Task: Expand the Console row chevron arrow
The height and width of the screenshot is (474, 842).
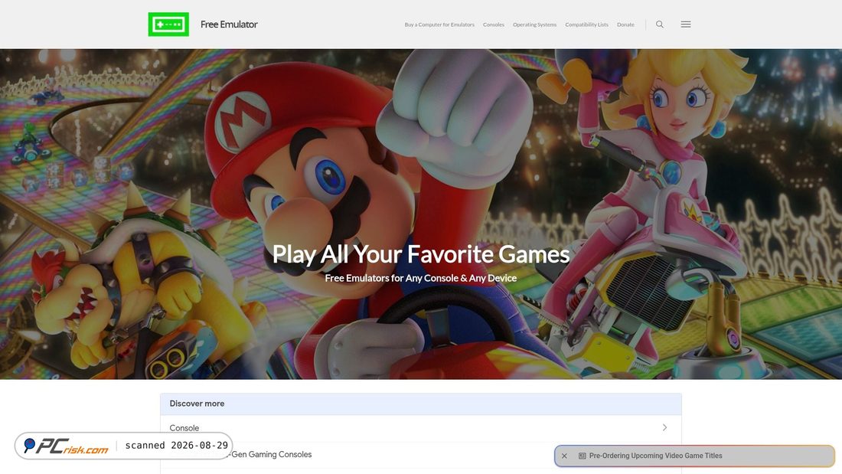Action: tap(664, 427)
